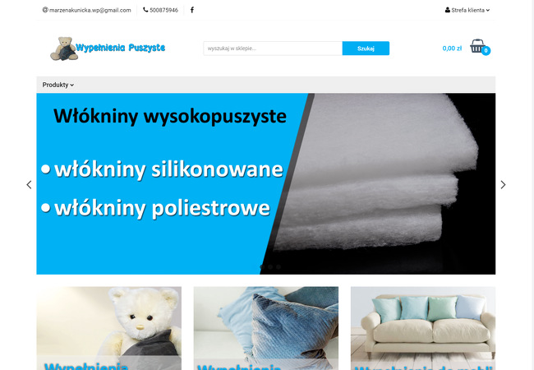Select the third carousel dot indicator
Viewport: 534px width, 370px height.
point(279,266)
